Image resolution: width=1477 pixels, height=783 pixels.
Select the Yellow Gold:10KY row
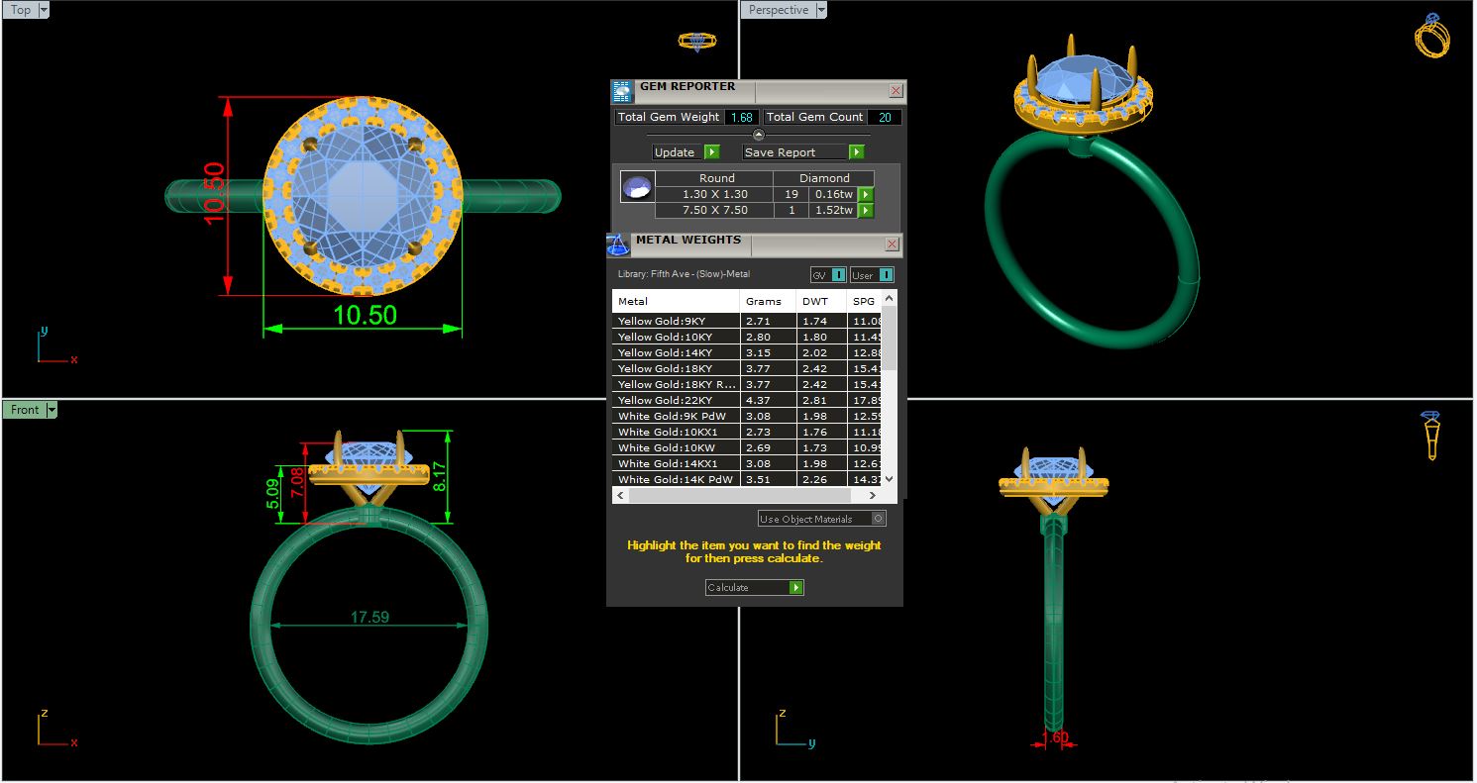coord(747,338)
